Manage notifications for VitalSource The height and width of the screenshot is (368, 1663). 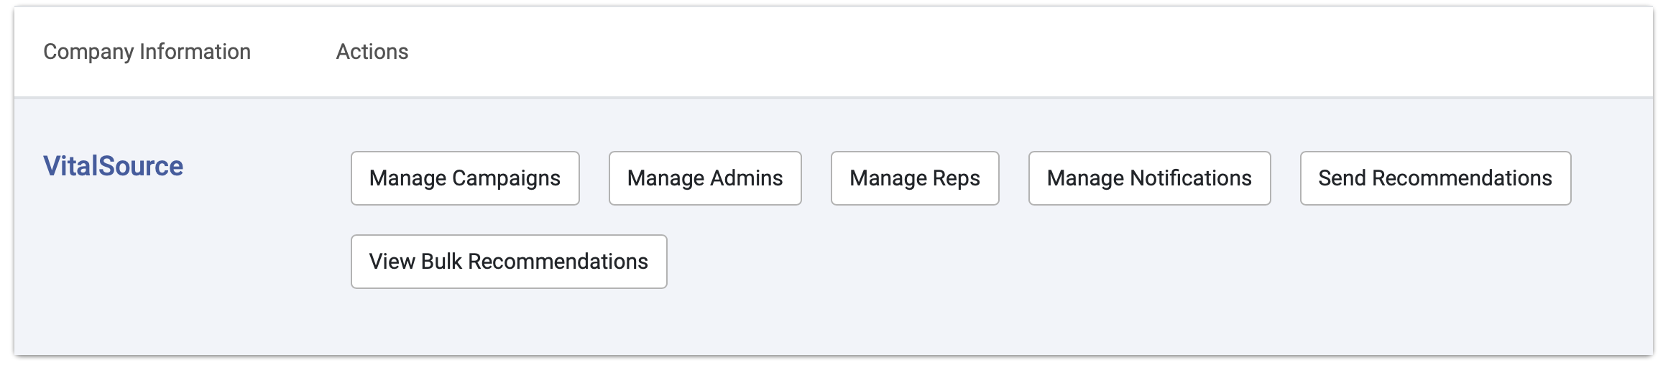coord(1149,178)
